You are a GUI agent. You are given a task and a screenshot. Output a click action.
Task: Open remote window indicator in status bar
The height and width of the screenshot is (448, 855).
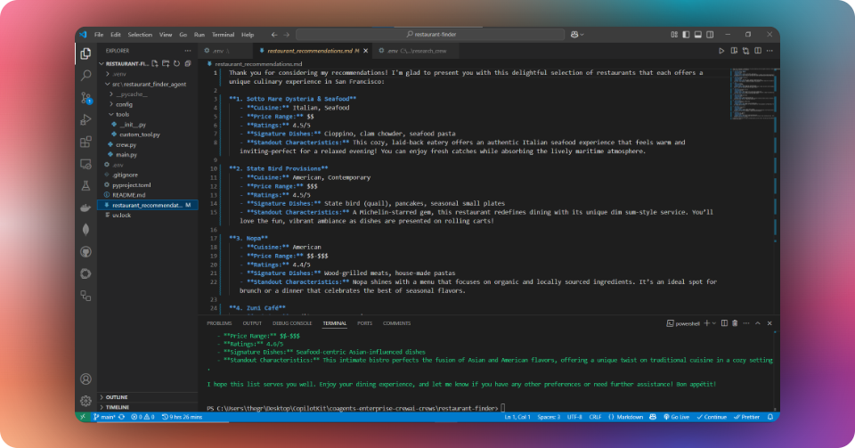(x=83, y=417)
